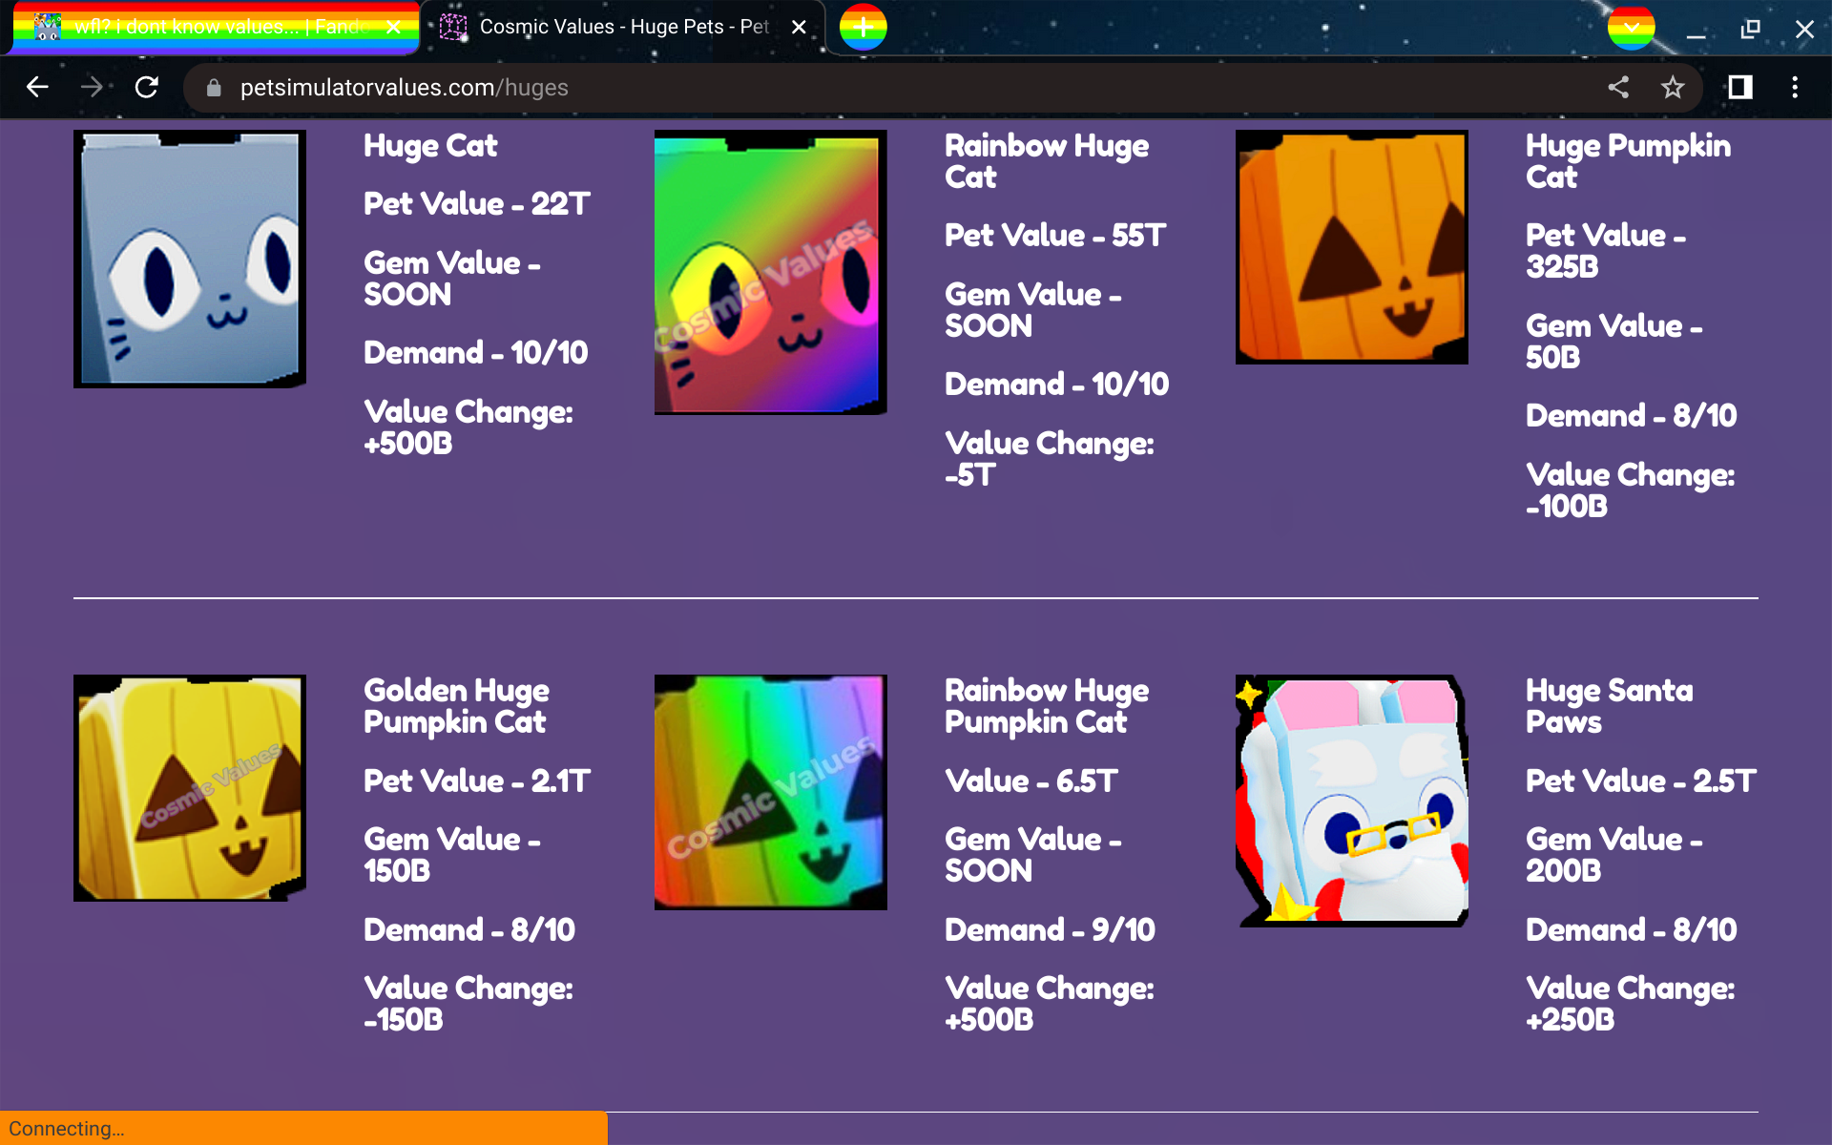Click Rainbow Huge Cat 'Demand - 10/10'
Image resolution: width=1832 pixels, height=1145 pixels.
pos(1056,385)
